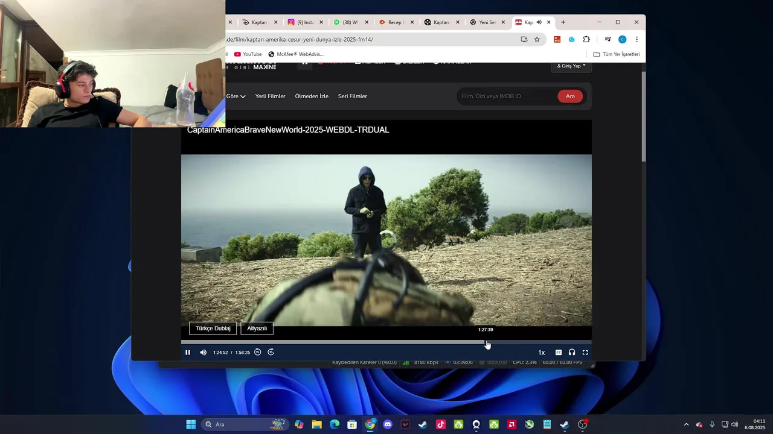Open Chrome media controls icon
The width and height of the screenshot is (773, 434).
tap(608, 39)
